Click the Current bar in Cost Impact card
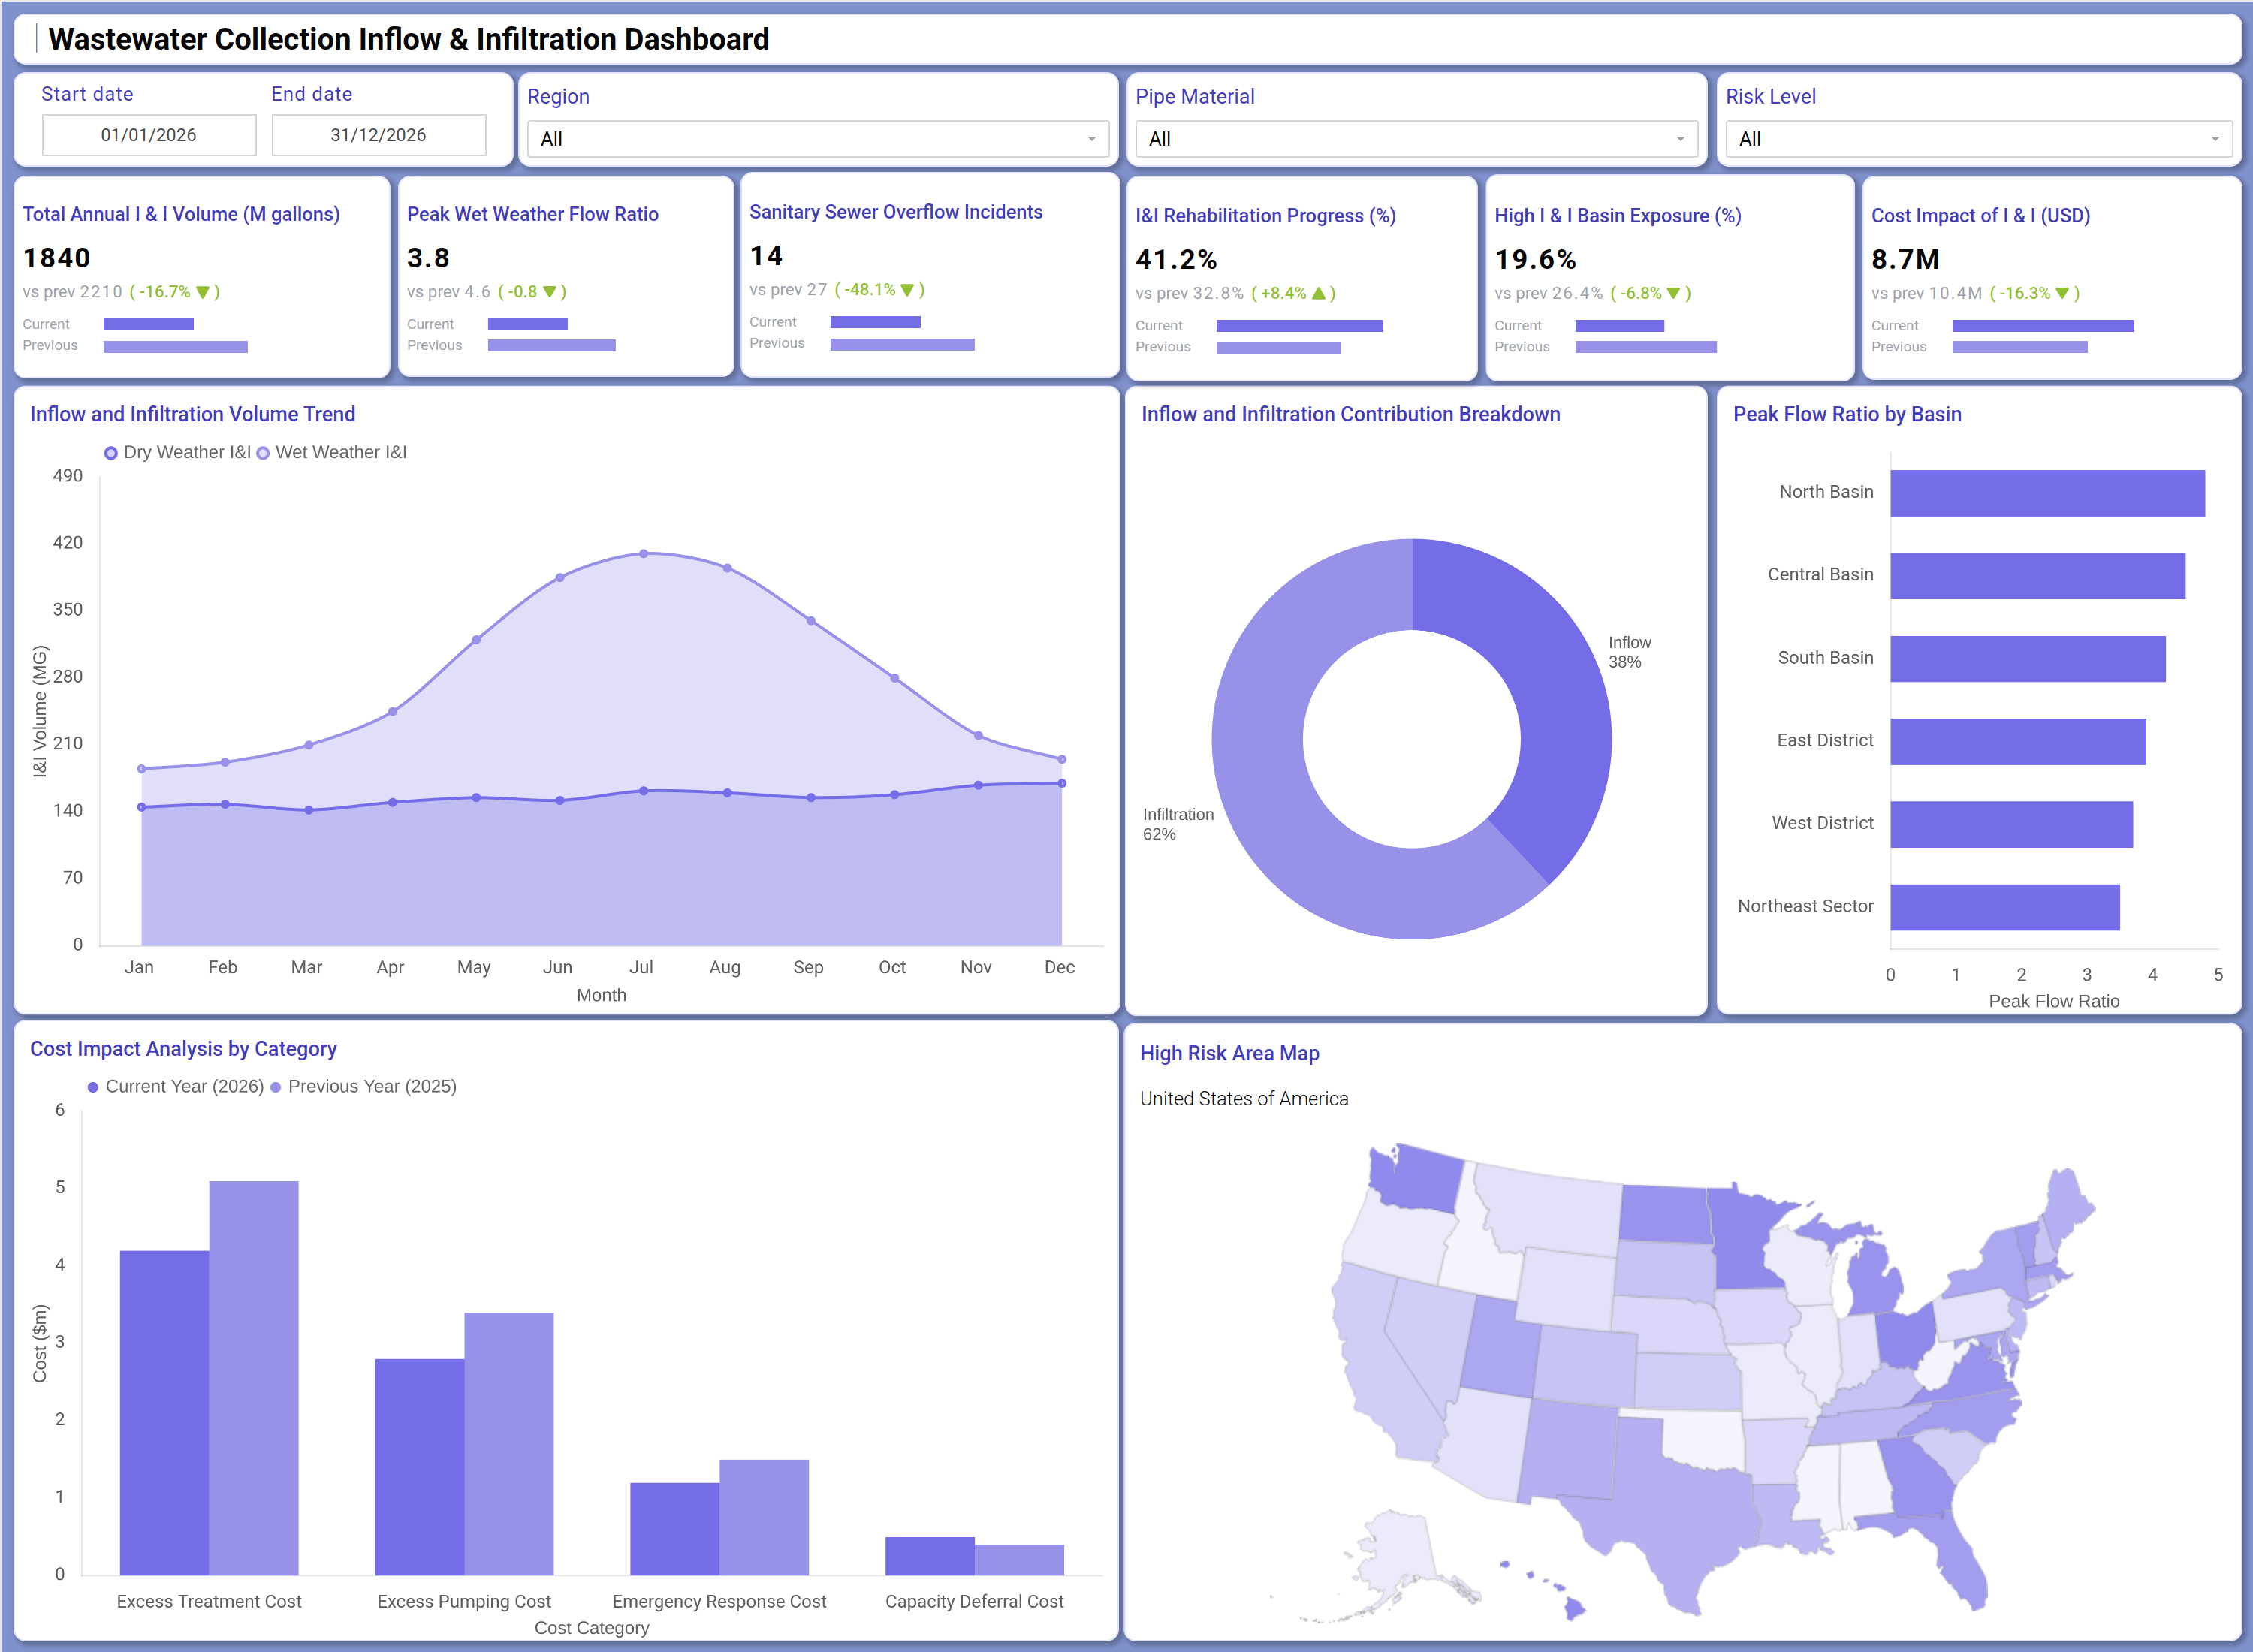2253x1652 pixels. pyautogui.click(x=2042, y=326)
